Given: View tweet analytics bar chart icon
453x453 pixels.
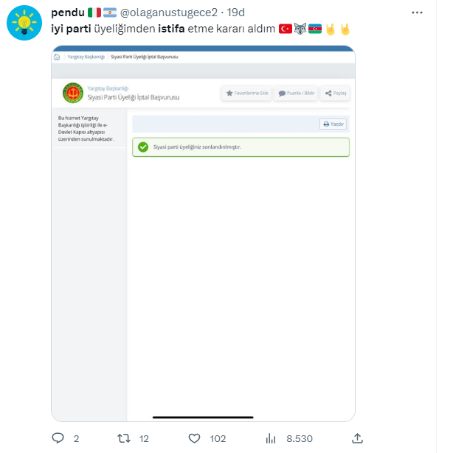Looking at the screenshot, I should (271, 438).
